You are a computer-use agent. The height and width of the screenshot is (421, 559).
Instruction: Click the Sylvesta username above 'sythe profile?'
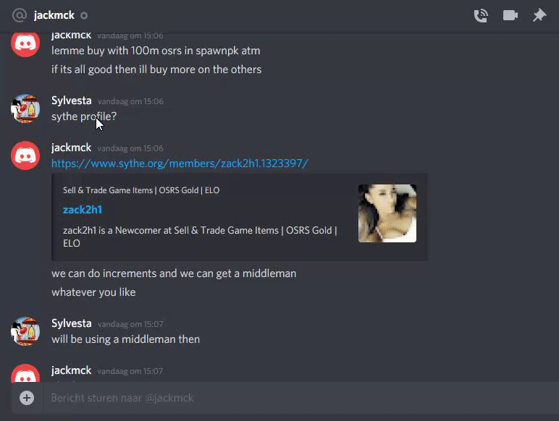pos(71,101)
